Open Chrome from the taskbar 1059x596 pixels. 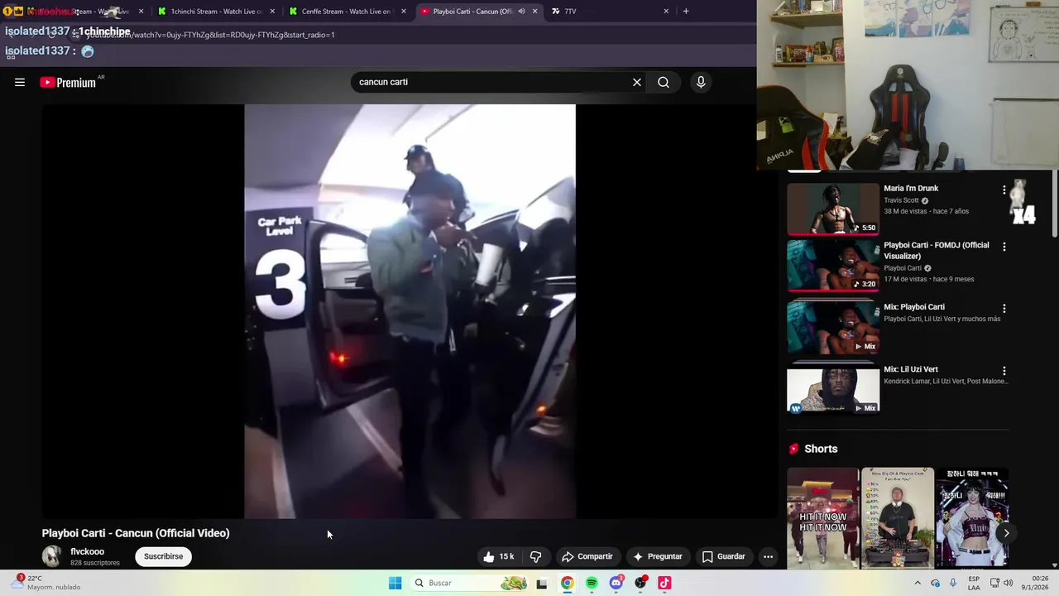567,583
